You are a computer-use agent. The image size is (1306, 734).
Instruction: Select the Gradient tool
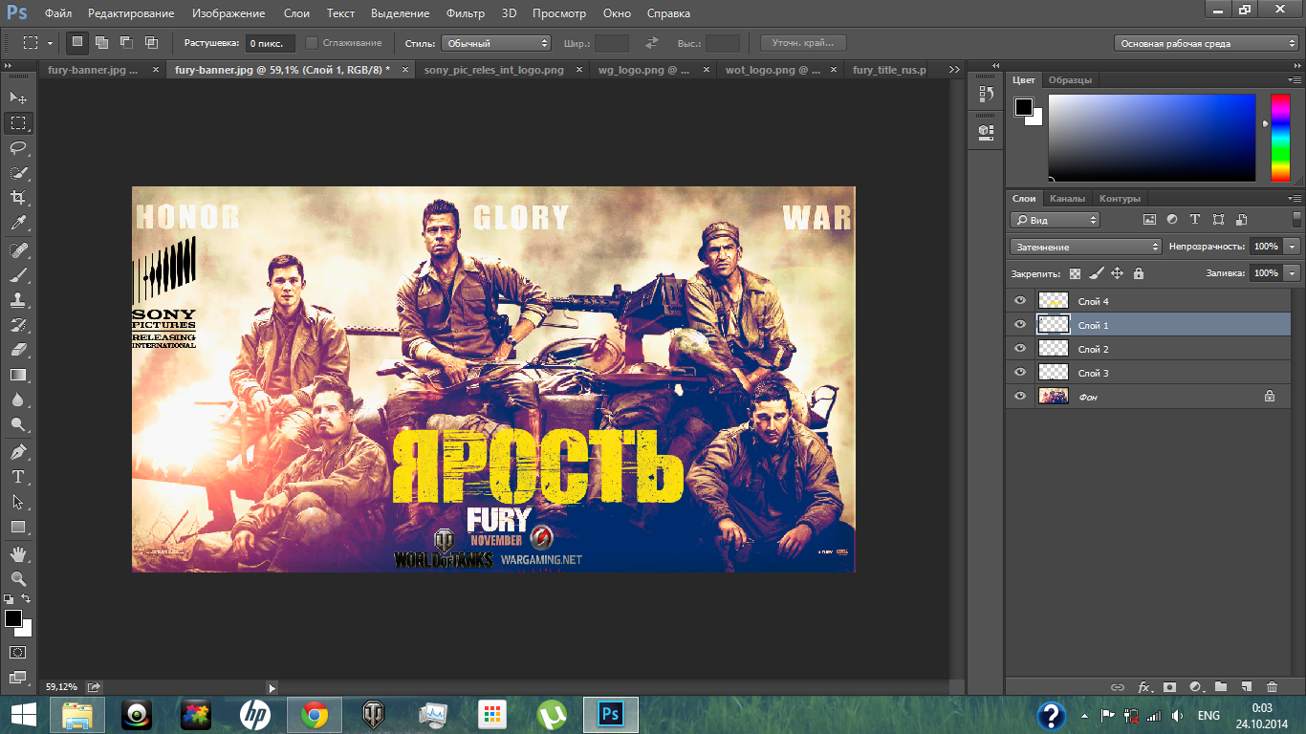coord(18,375)
